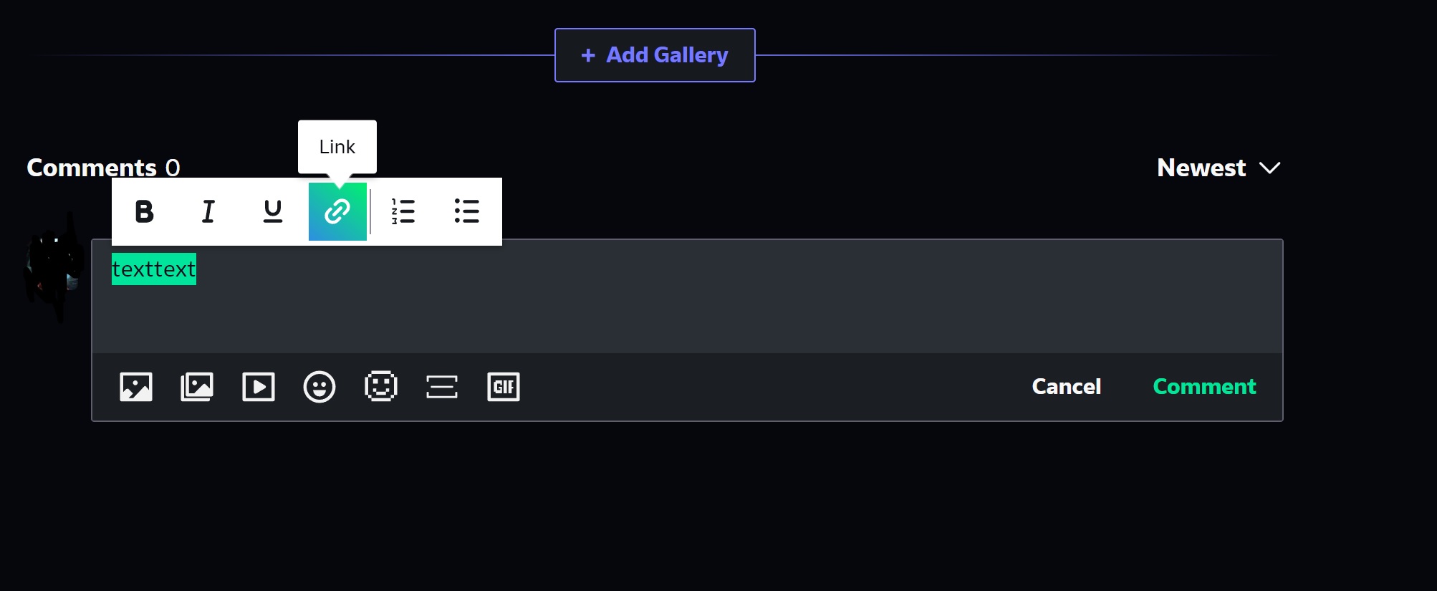Insert a video into the comment

coord(259,387)
